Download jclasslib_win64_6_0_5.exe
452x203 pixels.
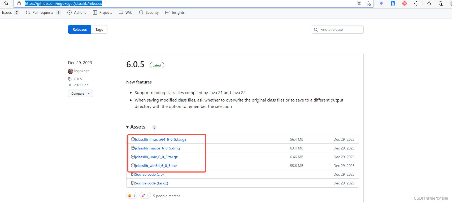tap(156, 166)
